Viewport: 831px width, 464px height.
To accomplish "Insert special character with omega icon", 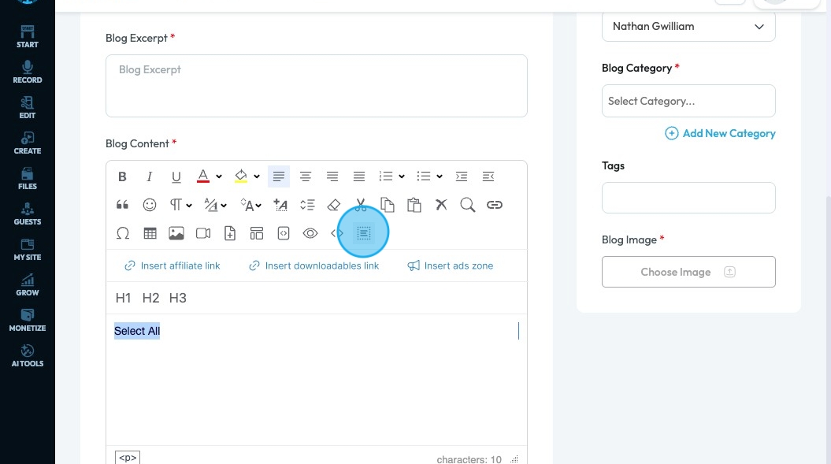I will point(122,233).
